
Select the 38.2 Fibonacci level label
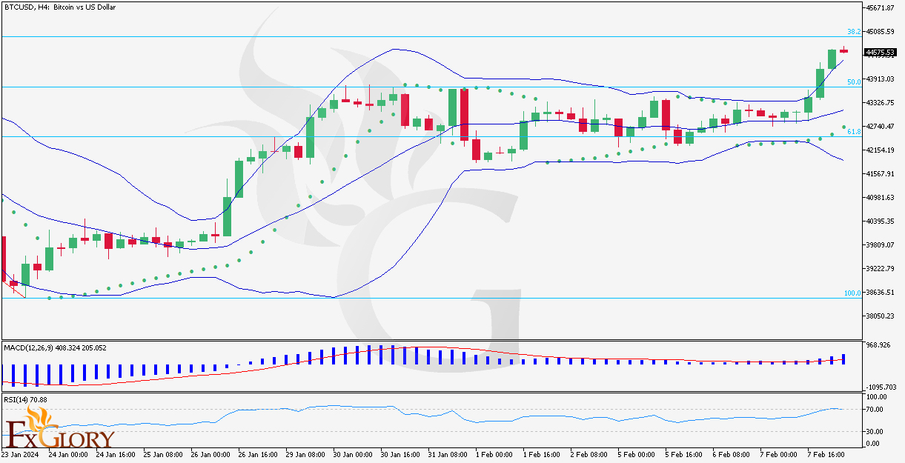853,32
